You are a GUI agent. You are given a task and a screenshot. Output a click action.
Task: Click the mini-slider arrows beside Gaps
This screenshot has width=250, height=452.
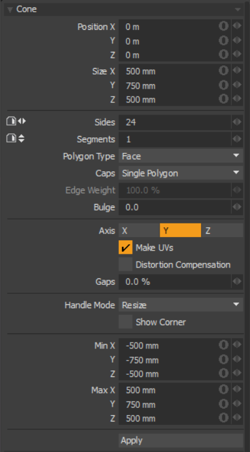[x=237, y=282]
